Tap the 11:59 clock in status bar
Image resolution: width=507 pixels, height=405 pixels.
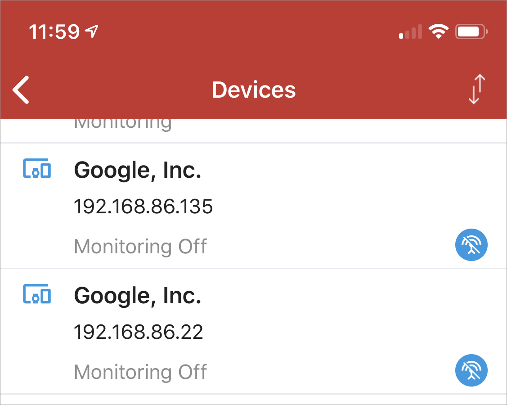54,31
